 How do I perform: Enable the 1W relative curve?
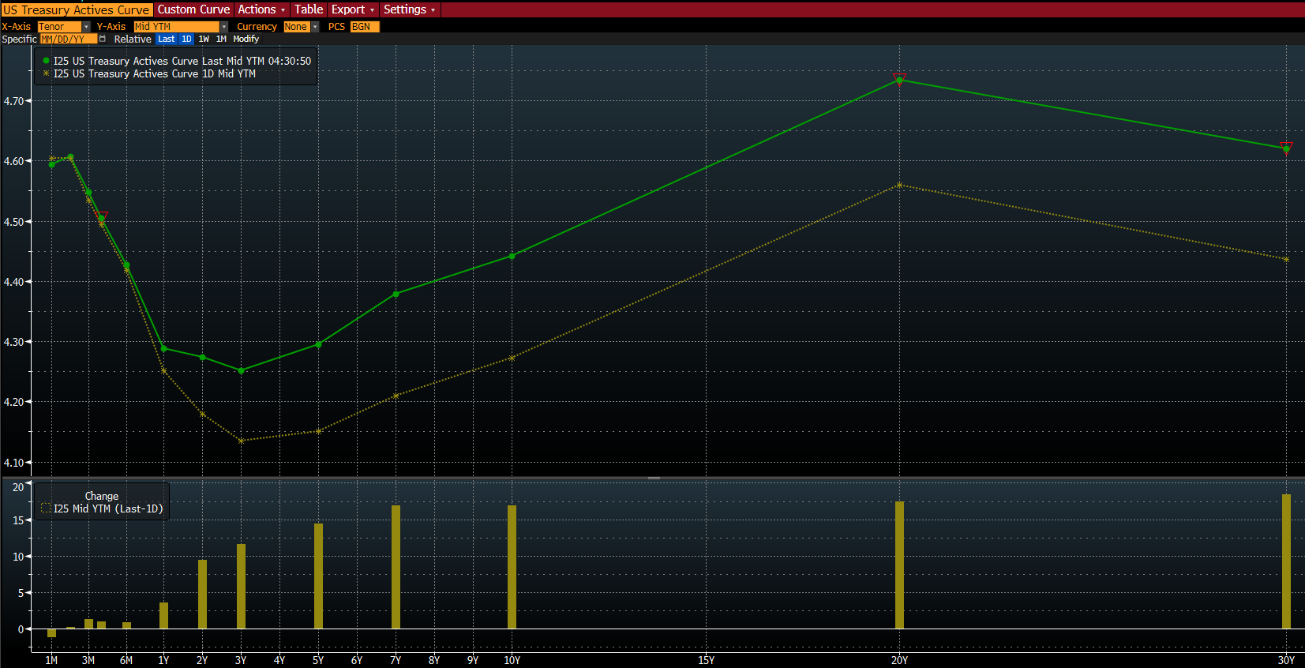(204, 39)
